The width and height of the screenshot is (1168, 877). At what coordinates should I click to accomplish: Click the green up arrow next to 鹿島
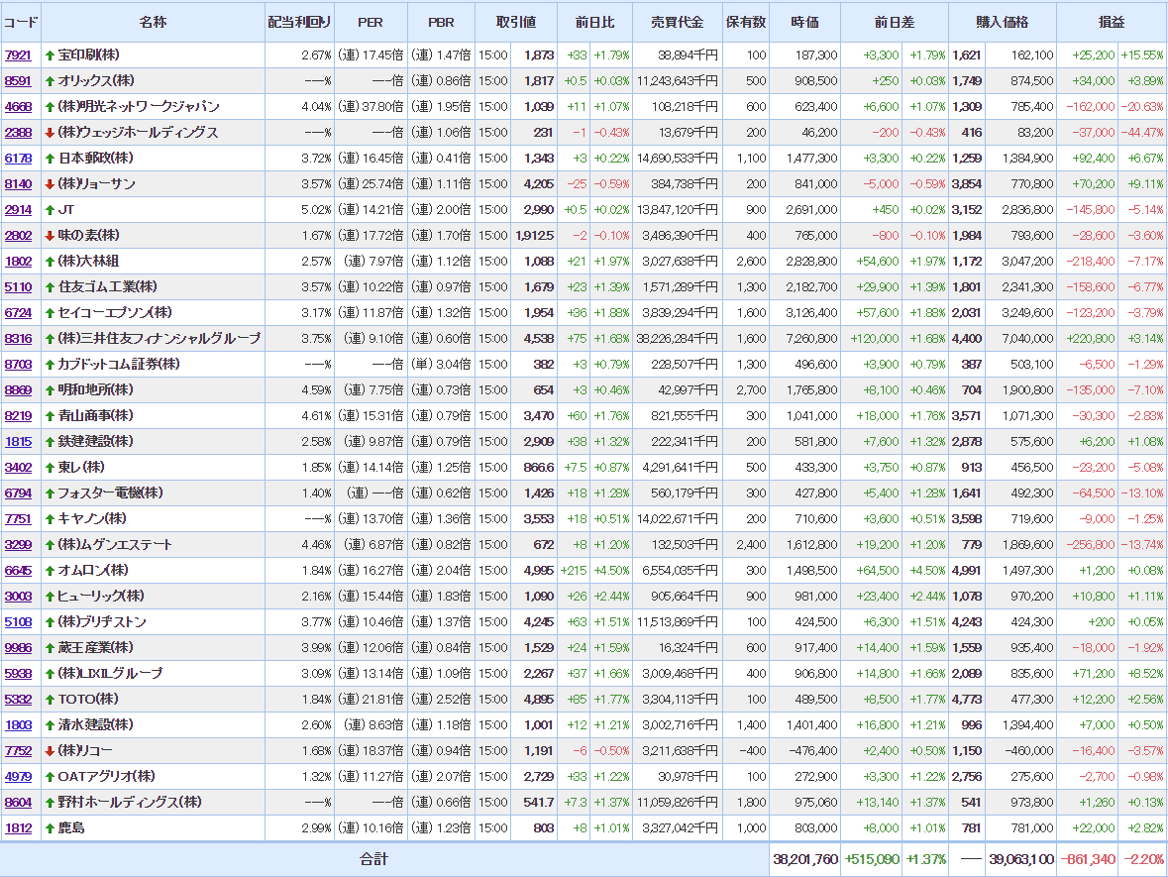[x=50, y=827]
